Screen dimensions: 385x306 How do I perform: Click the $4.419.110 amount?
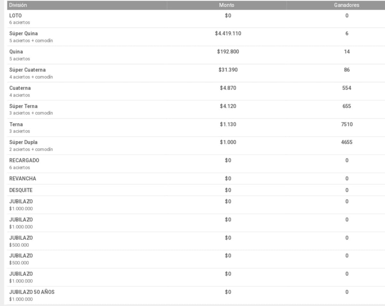point(228,33)
